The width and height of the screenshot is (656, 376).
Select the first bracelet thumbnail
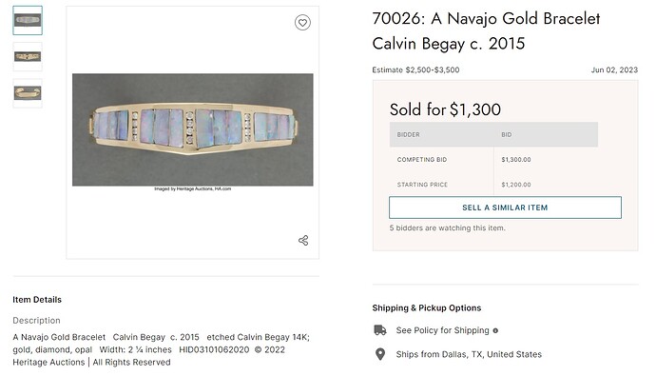[28, 20]
